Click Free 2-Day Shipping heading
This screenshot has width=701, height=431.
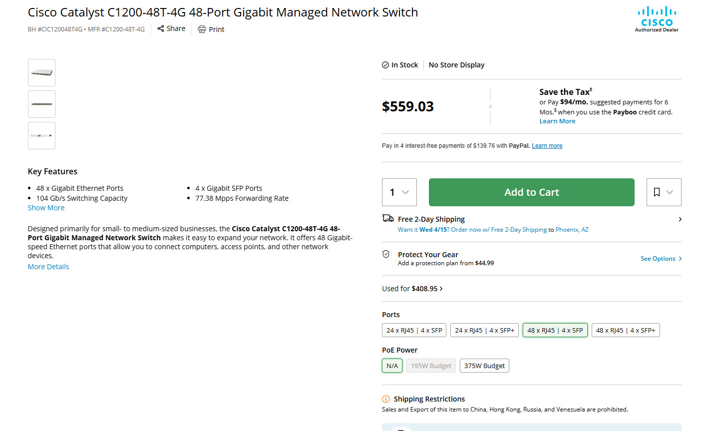pyautogui.click(x=431, y=219)
